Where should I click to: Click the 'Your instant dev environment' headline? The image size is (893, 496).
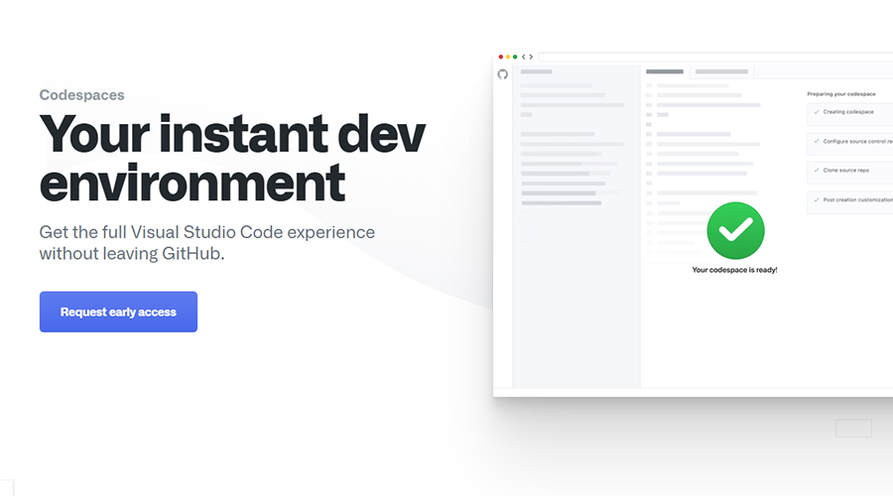(x=232, y=158)
